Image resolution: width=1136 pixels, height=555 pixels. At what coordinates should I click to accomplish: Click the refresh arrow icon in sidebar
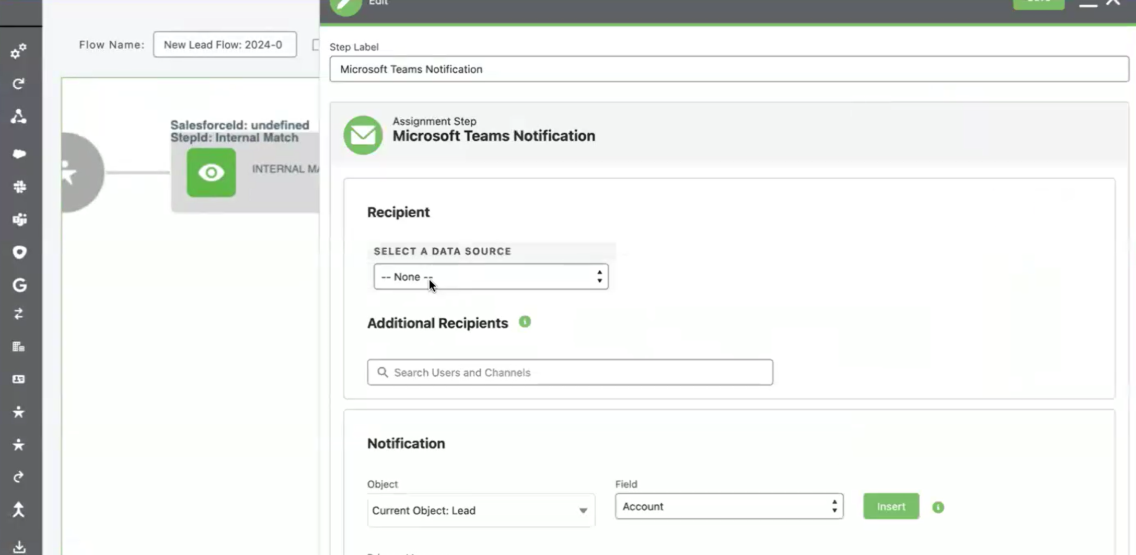pyautogui.click(x=18, y=84)
